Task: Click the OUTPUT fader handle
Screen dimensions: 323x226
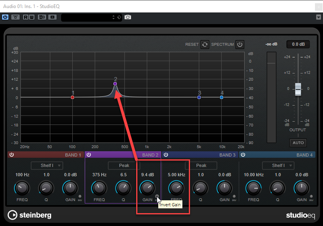Action: click(x=298, y=90)
